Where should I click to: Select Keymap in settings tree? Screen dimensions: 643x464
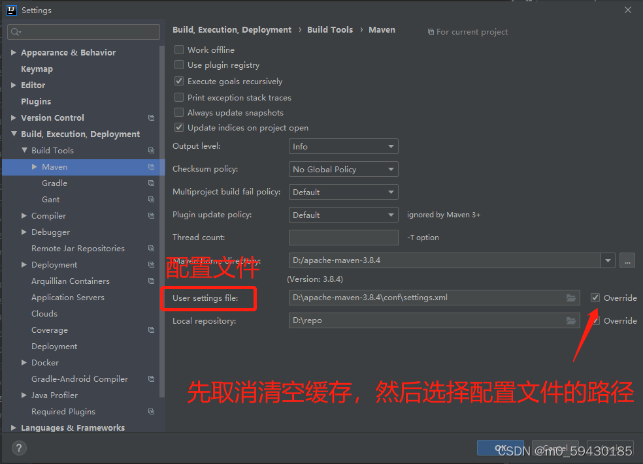coord(37,69)
